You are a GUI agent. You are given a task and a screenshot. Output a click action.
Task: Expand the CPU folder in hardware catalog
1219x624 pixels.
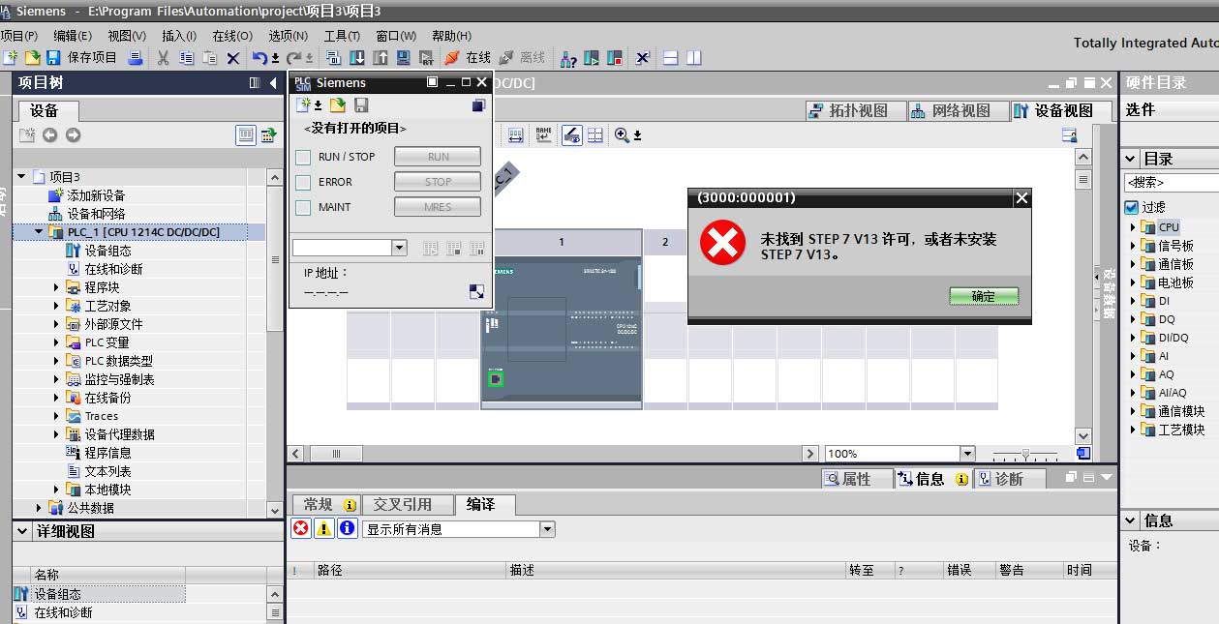[x=1133, y=227]
